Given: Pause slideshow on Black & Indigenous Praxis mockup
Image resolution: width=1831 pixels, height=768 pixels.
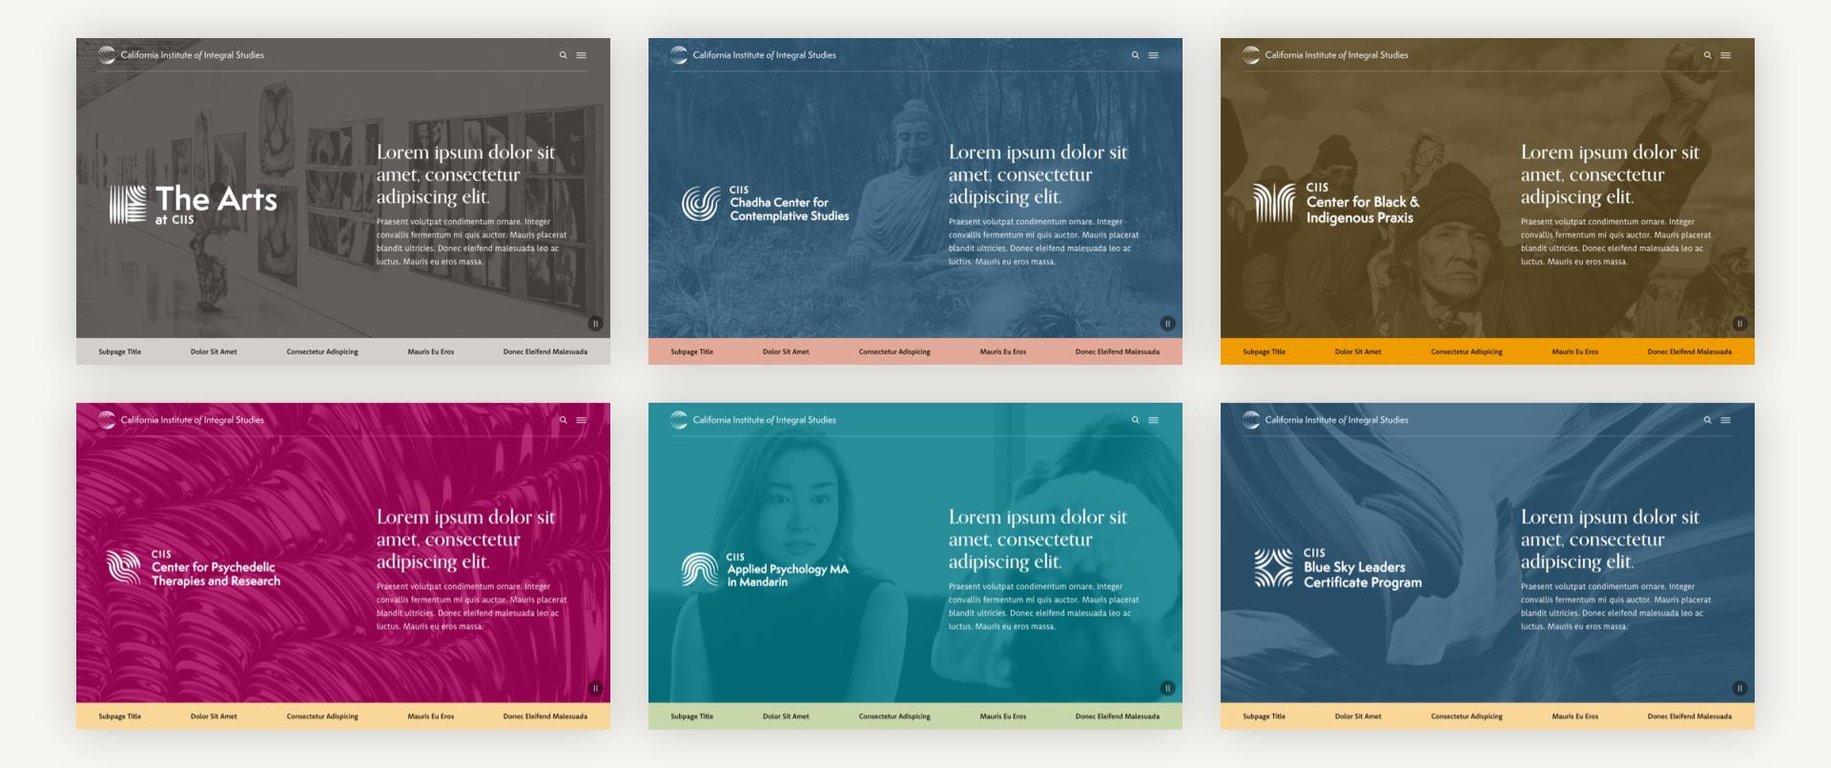Looking at the screenshot, I should [x=1739, y=323].
